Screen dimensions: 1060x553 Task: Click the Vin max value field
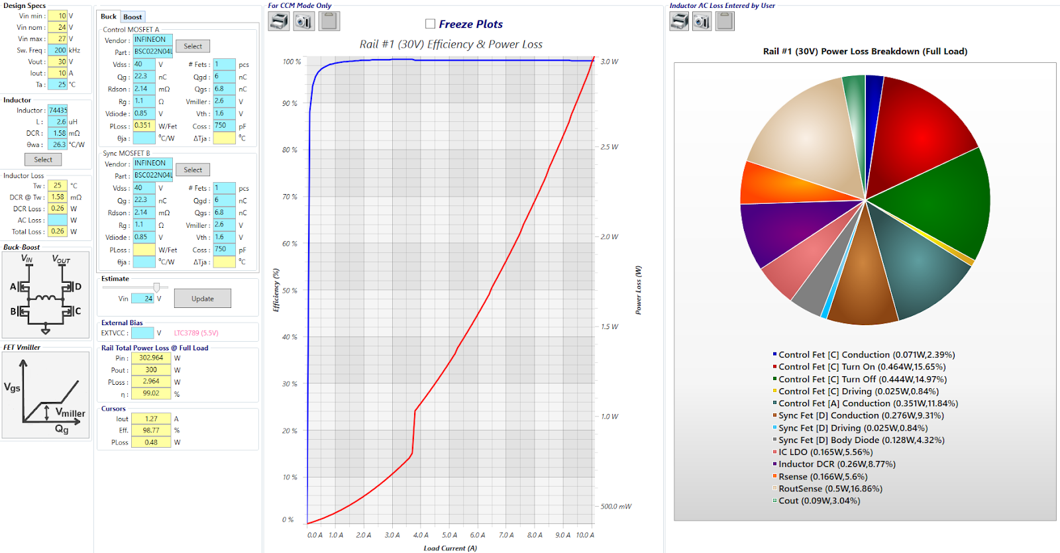click(x=58, y=38)
